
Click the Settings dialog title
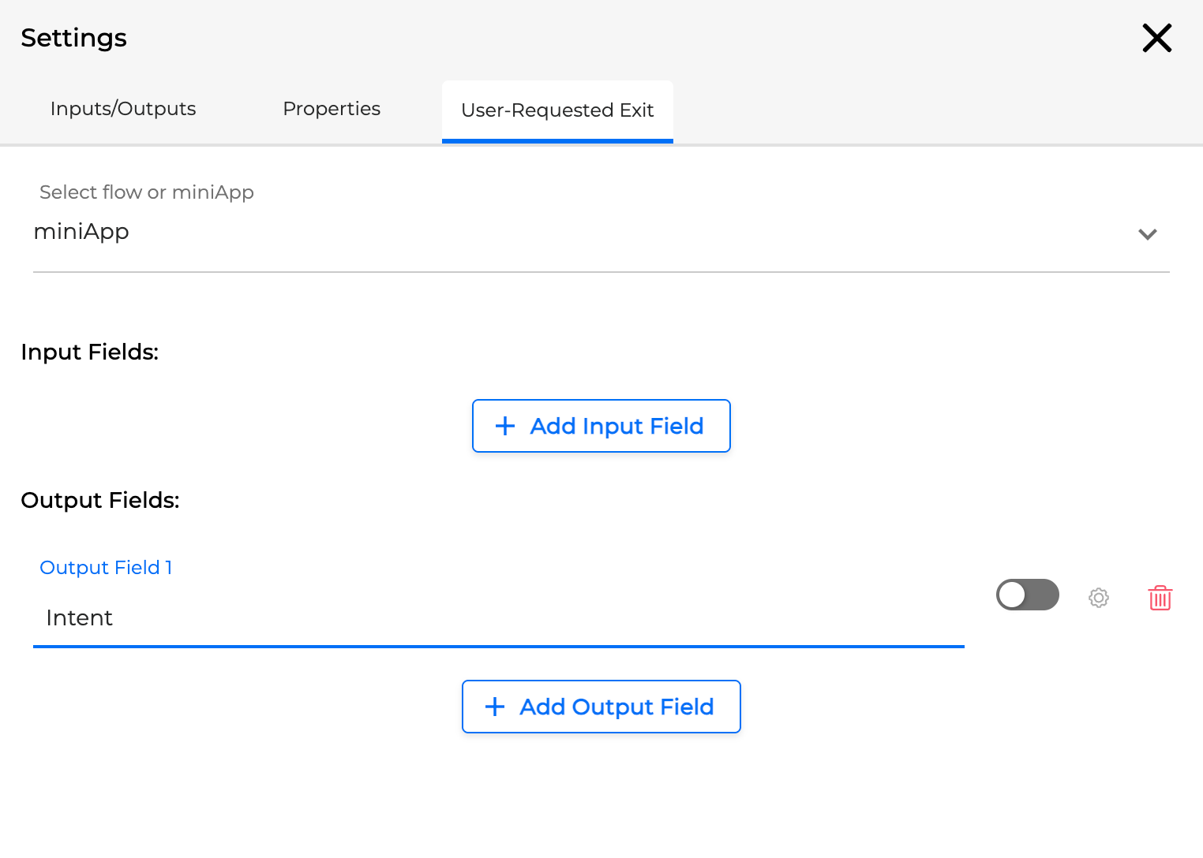[74, 38]
